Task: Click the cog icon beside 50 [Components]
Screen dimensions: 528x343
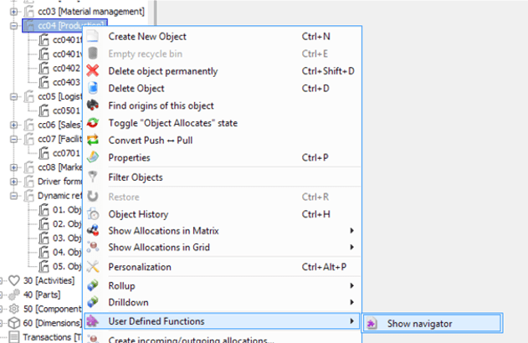Action: click(x=14, y=309)
